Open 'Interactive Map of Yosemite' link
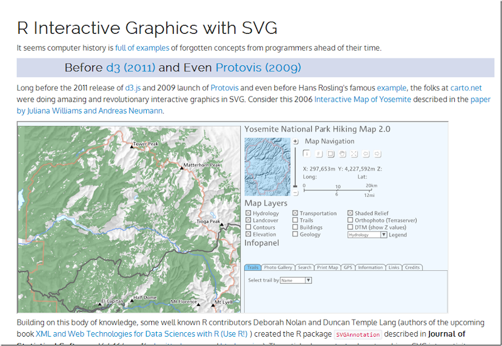502x346 pixels. tap(363, 100)
